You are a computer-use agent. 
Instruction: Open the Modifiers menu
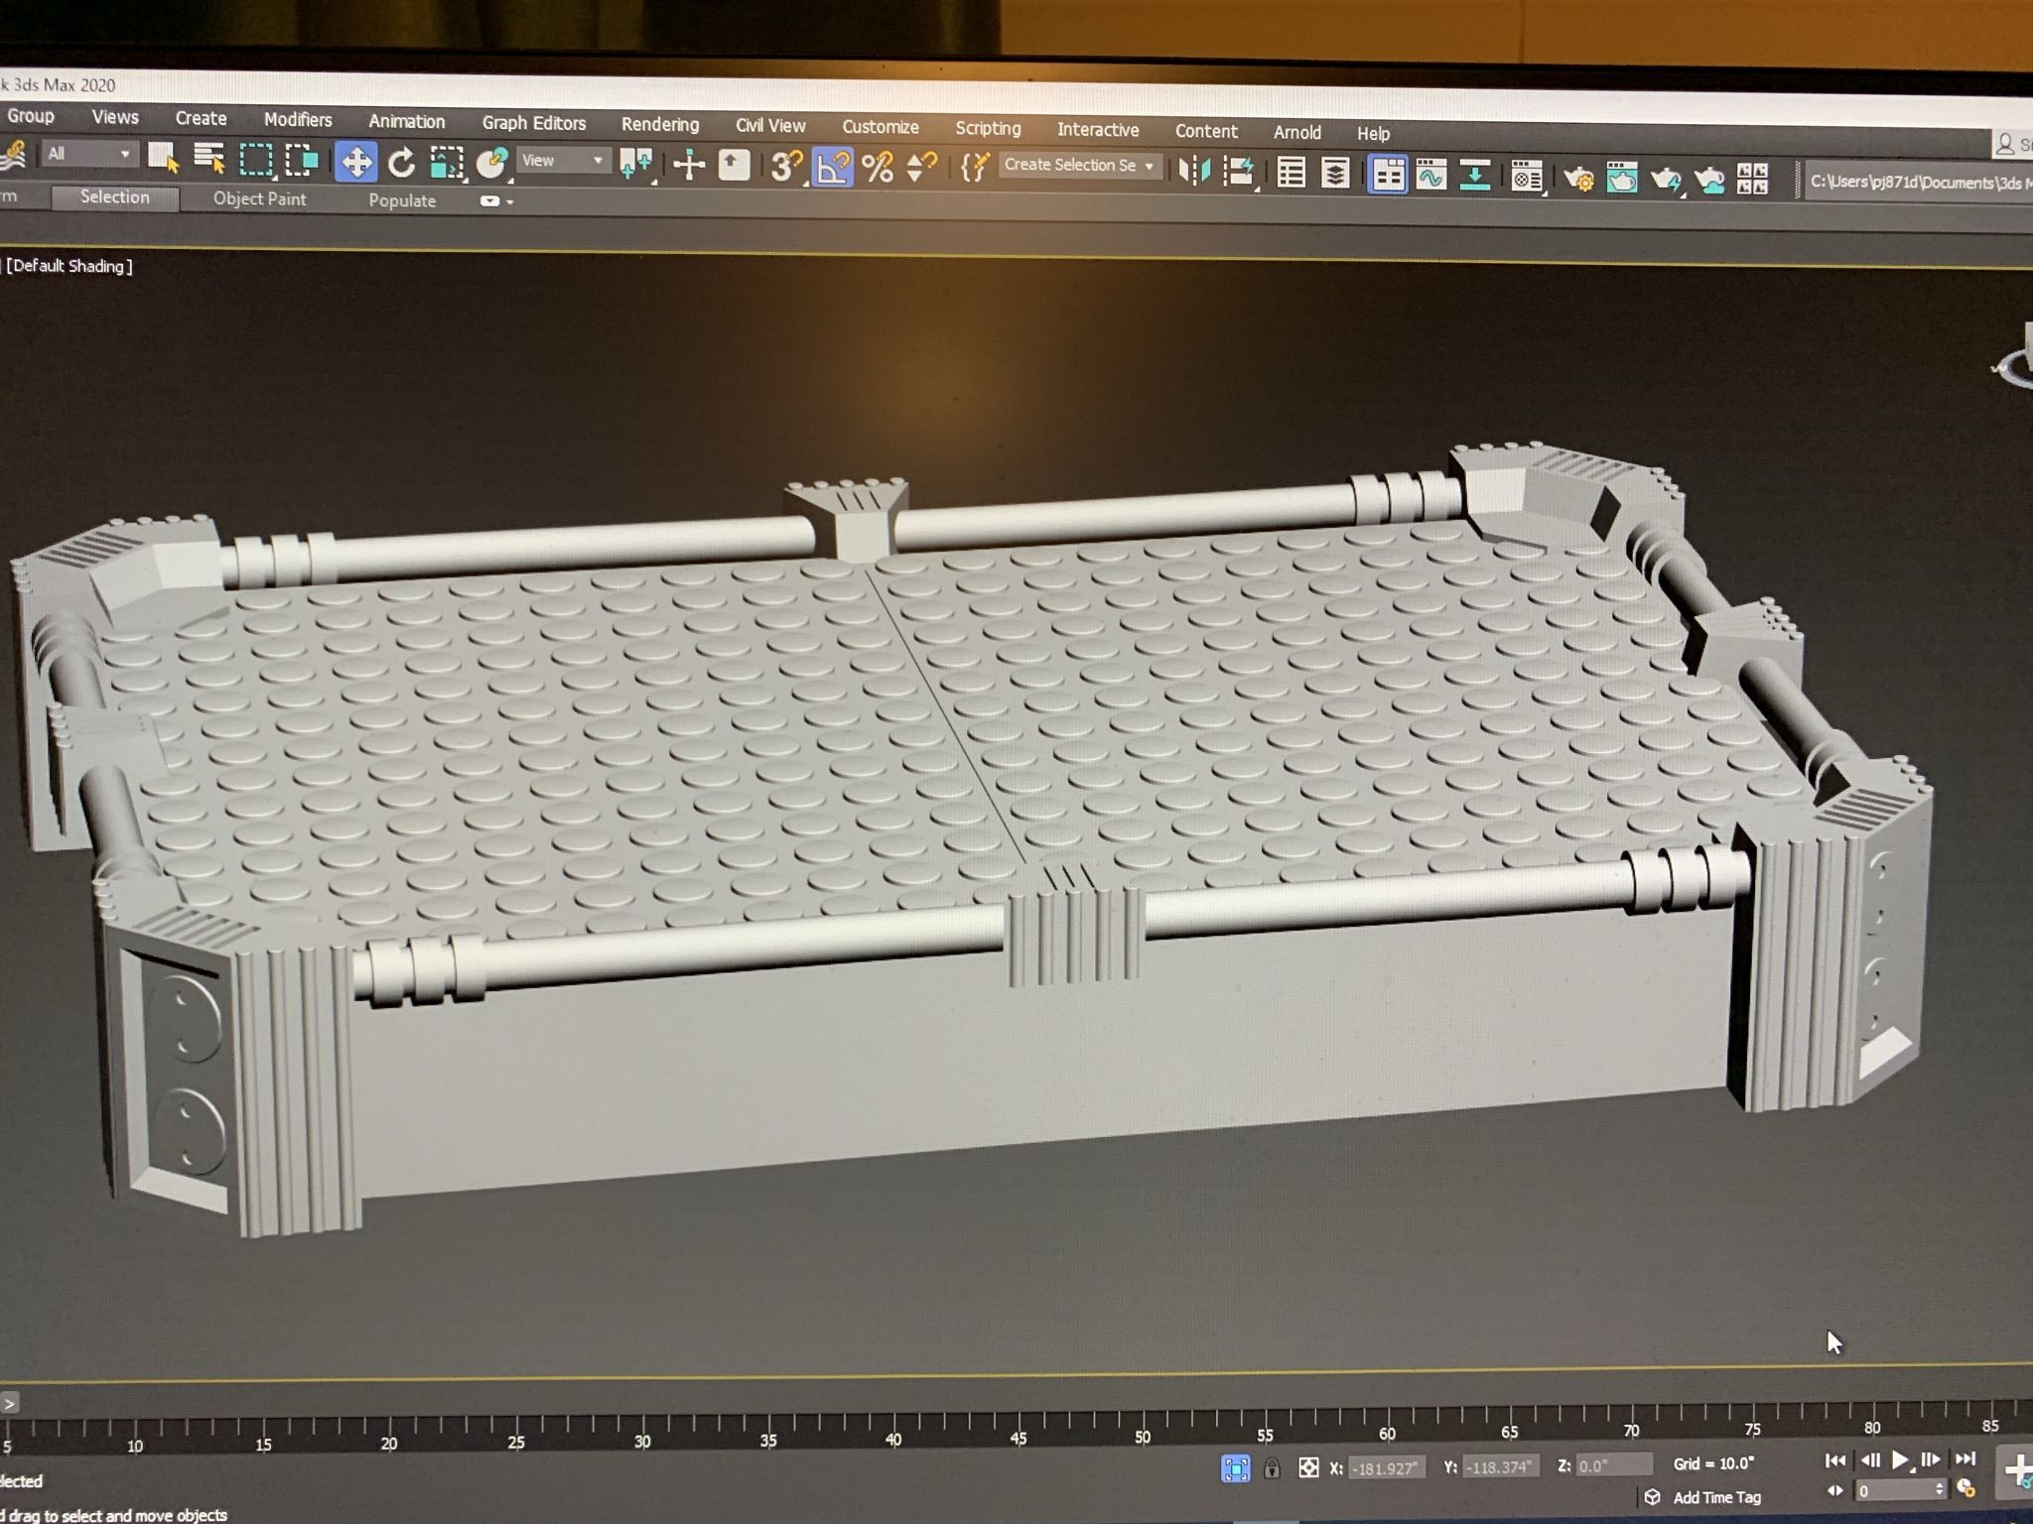click(298, 120)
